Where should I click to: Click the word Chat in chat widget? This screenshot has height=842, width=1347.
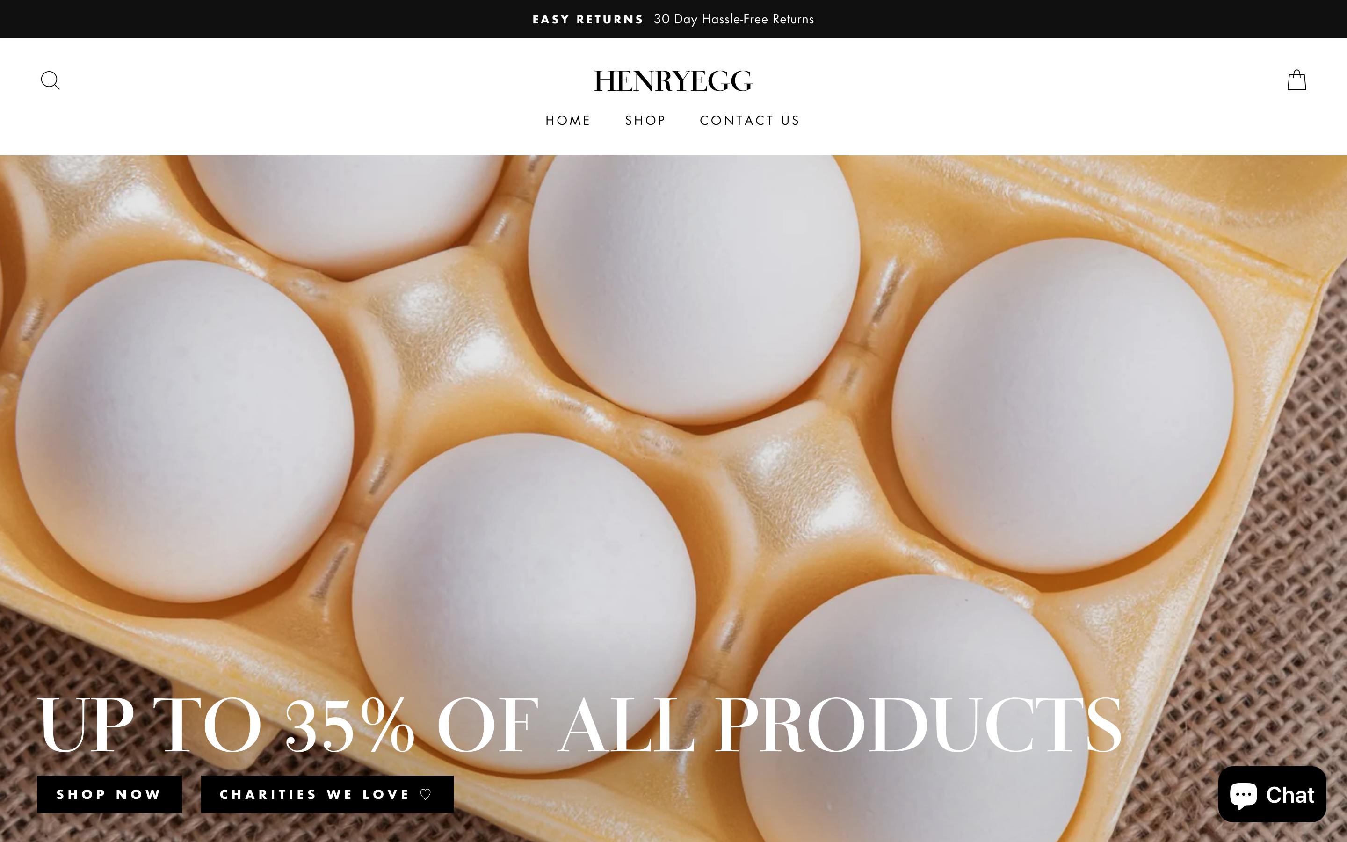pos(1290,795)
